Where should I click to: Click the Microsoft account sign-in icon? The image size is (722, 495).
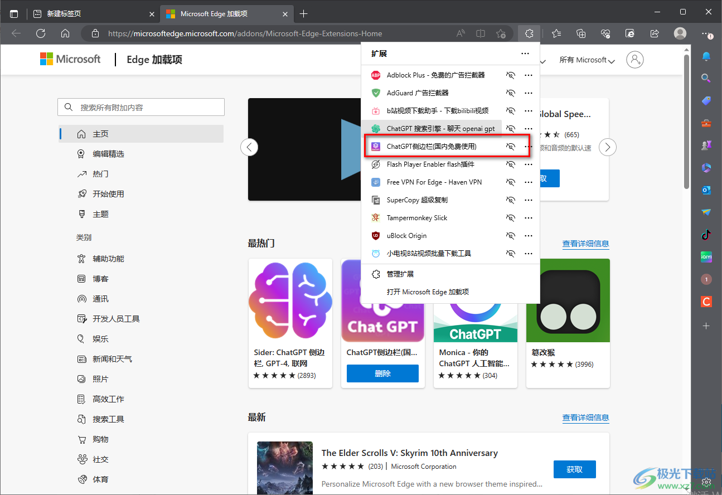tap(635, 60)
